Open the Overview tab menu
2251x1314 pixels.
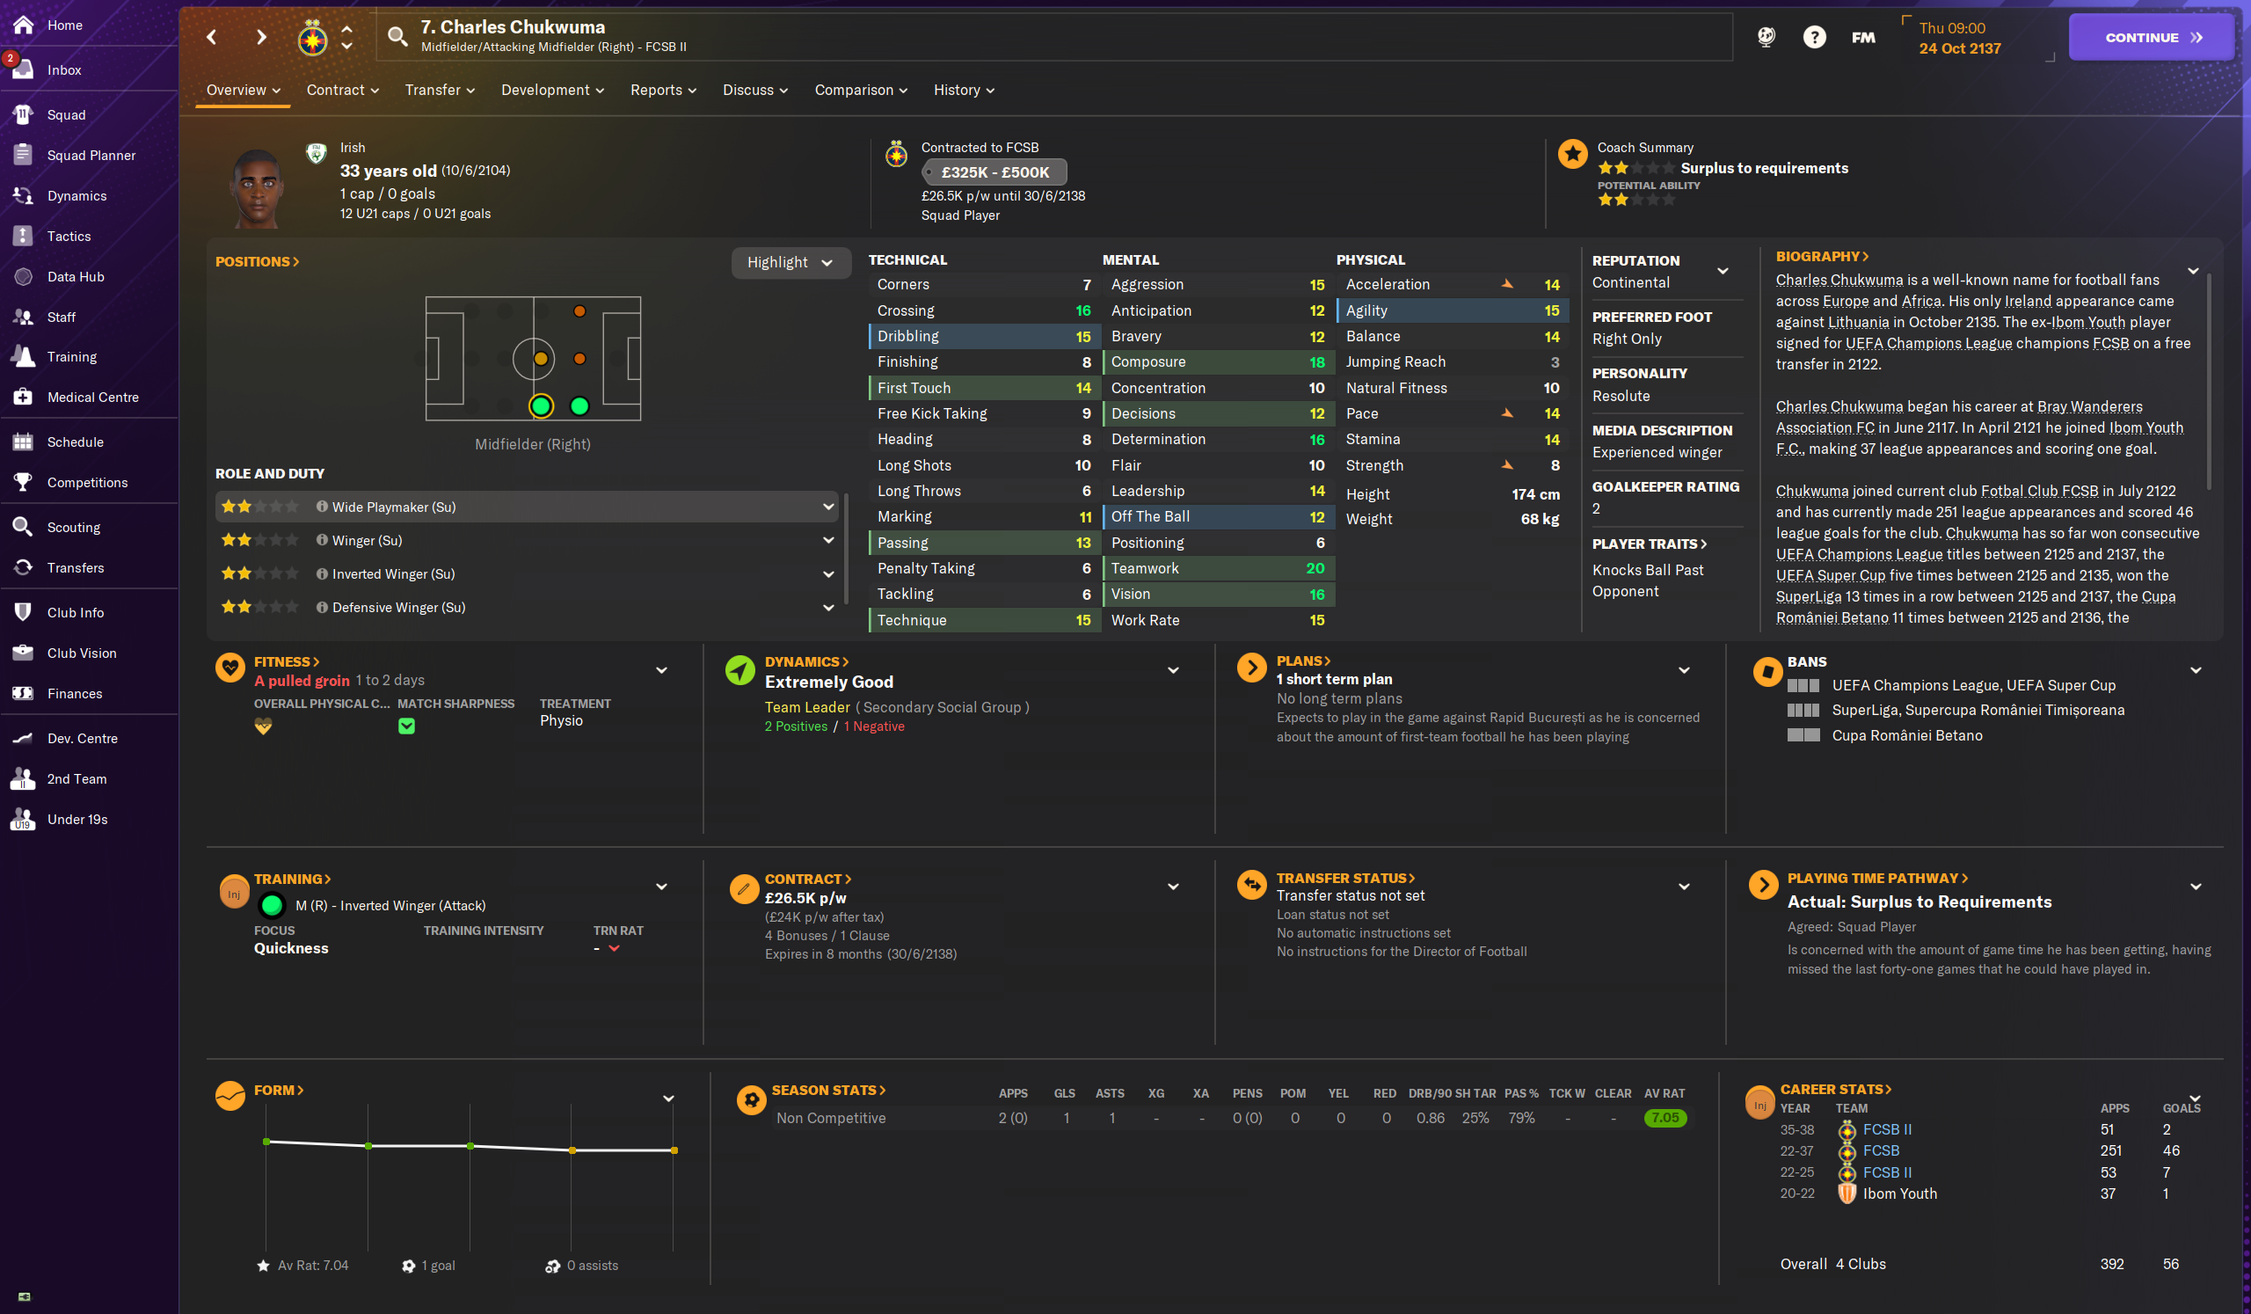[243, 91]
